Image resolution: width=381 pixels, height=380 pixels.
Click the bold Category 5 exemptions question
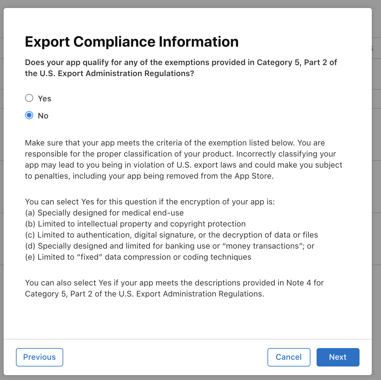pyautogui.click(x=181, y=68)
